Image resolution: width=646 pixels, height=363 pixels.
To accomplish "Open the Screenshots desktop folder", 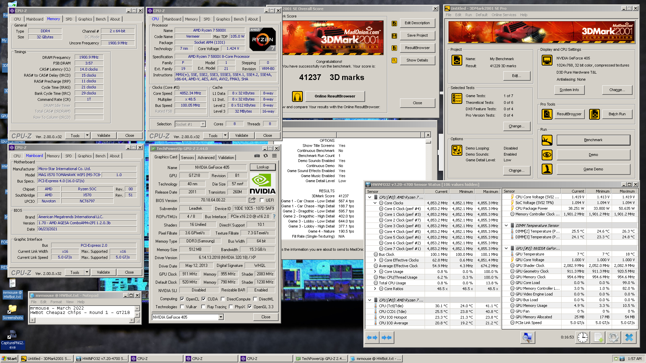I will pos(13,312).
